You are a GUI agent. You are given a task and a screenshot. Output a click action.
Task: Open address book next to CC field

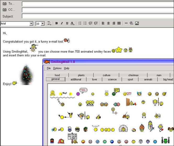click(4, 10)
